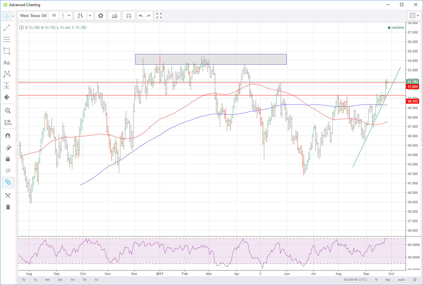The width and height of the screenshot is (423, 285).
Task: Open the bottom-right chart settings gear
Action: (415, 280)
